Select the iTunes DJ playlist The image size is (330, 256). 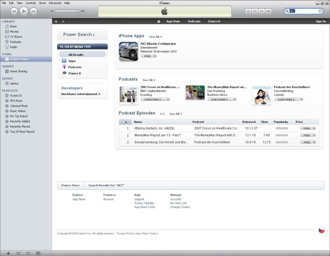click(16, 95)
